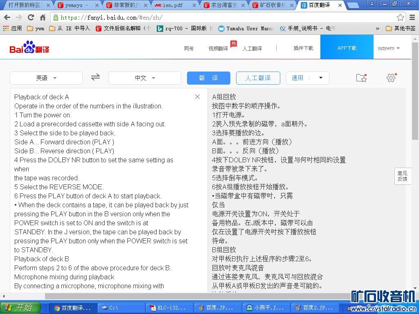The width and height of the screenshot is (419, 314).
Task: Open the Yamaha User Manual bookmark
Action: pos(246,28)
